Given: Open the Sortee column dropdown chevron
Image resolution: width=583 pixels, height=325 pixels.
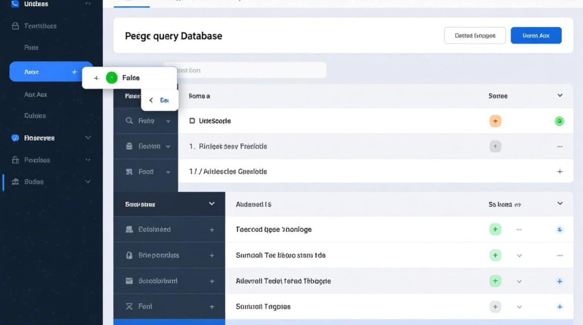Looking at the screenshot, I should (x=560, y=95).
